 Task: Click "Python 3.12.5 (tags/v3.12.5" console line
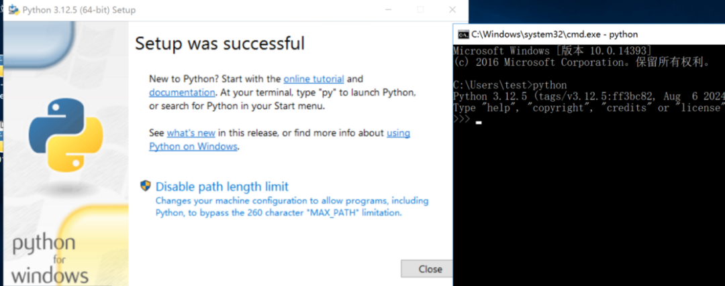[589, 96]
